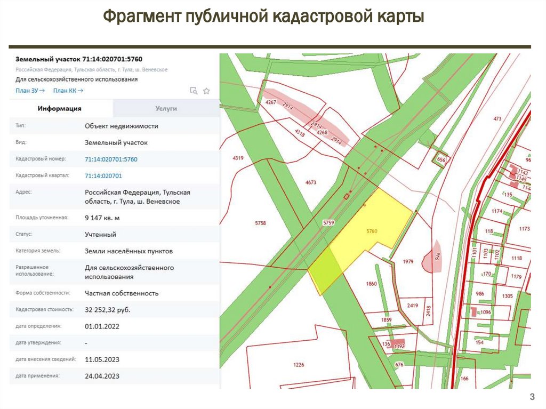Screen dimensions: 546x409
Task: Click the date 11.05.2023
Action: tap(102, 359)
